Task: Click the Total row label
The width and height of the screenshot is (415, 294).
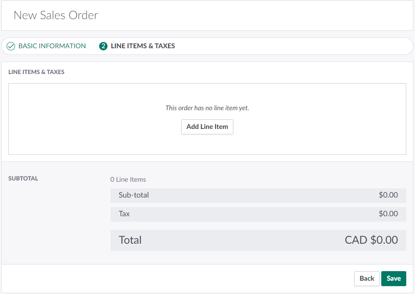Action: [130, 240]
